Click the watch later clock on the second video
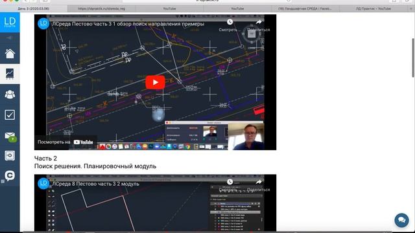The height and width of the screenshot is (233, 415). pyautogui.click(x=230, y=182)
